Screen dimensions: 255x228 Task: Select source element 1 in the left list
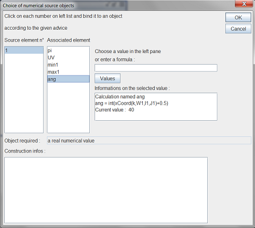(x=24, y=50)
